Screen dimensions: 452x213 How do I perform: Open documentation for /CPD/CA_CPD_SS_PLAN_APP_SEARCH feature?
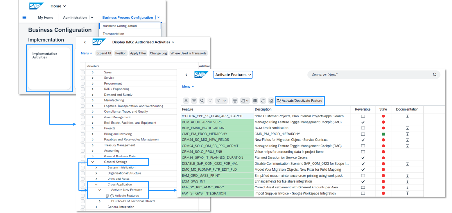(x=407, y=116)
